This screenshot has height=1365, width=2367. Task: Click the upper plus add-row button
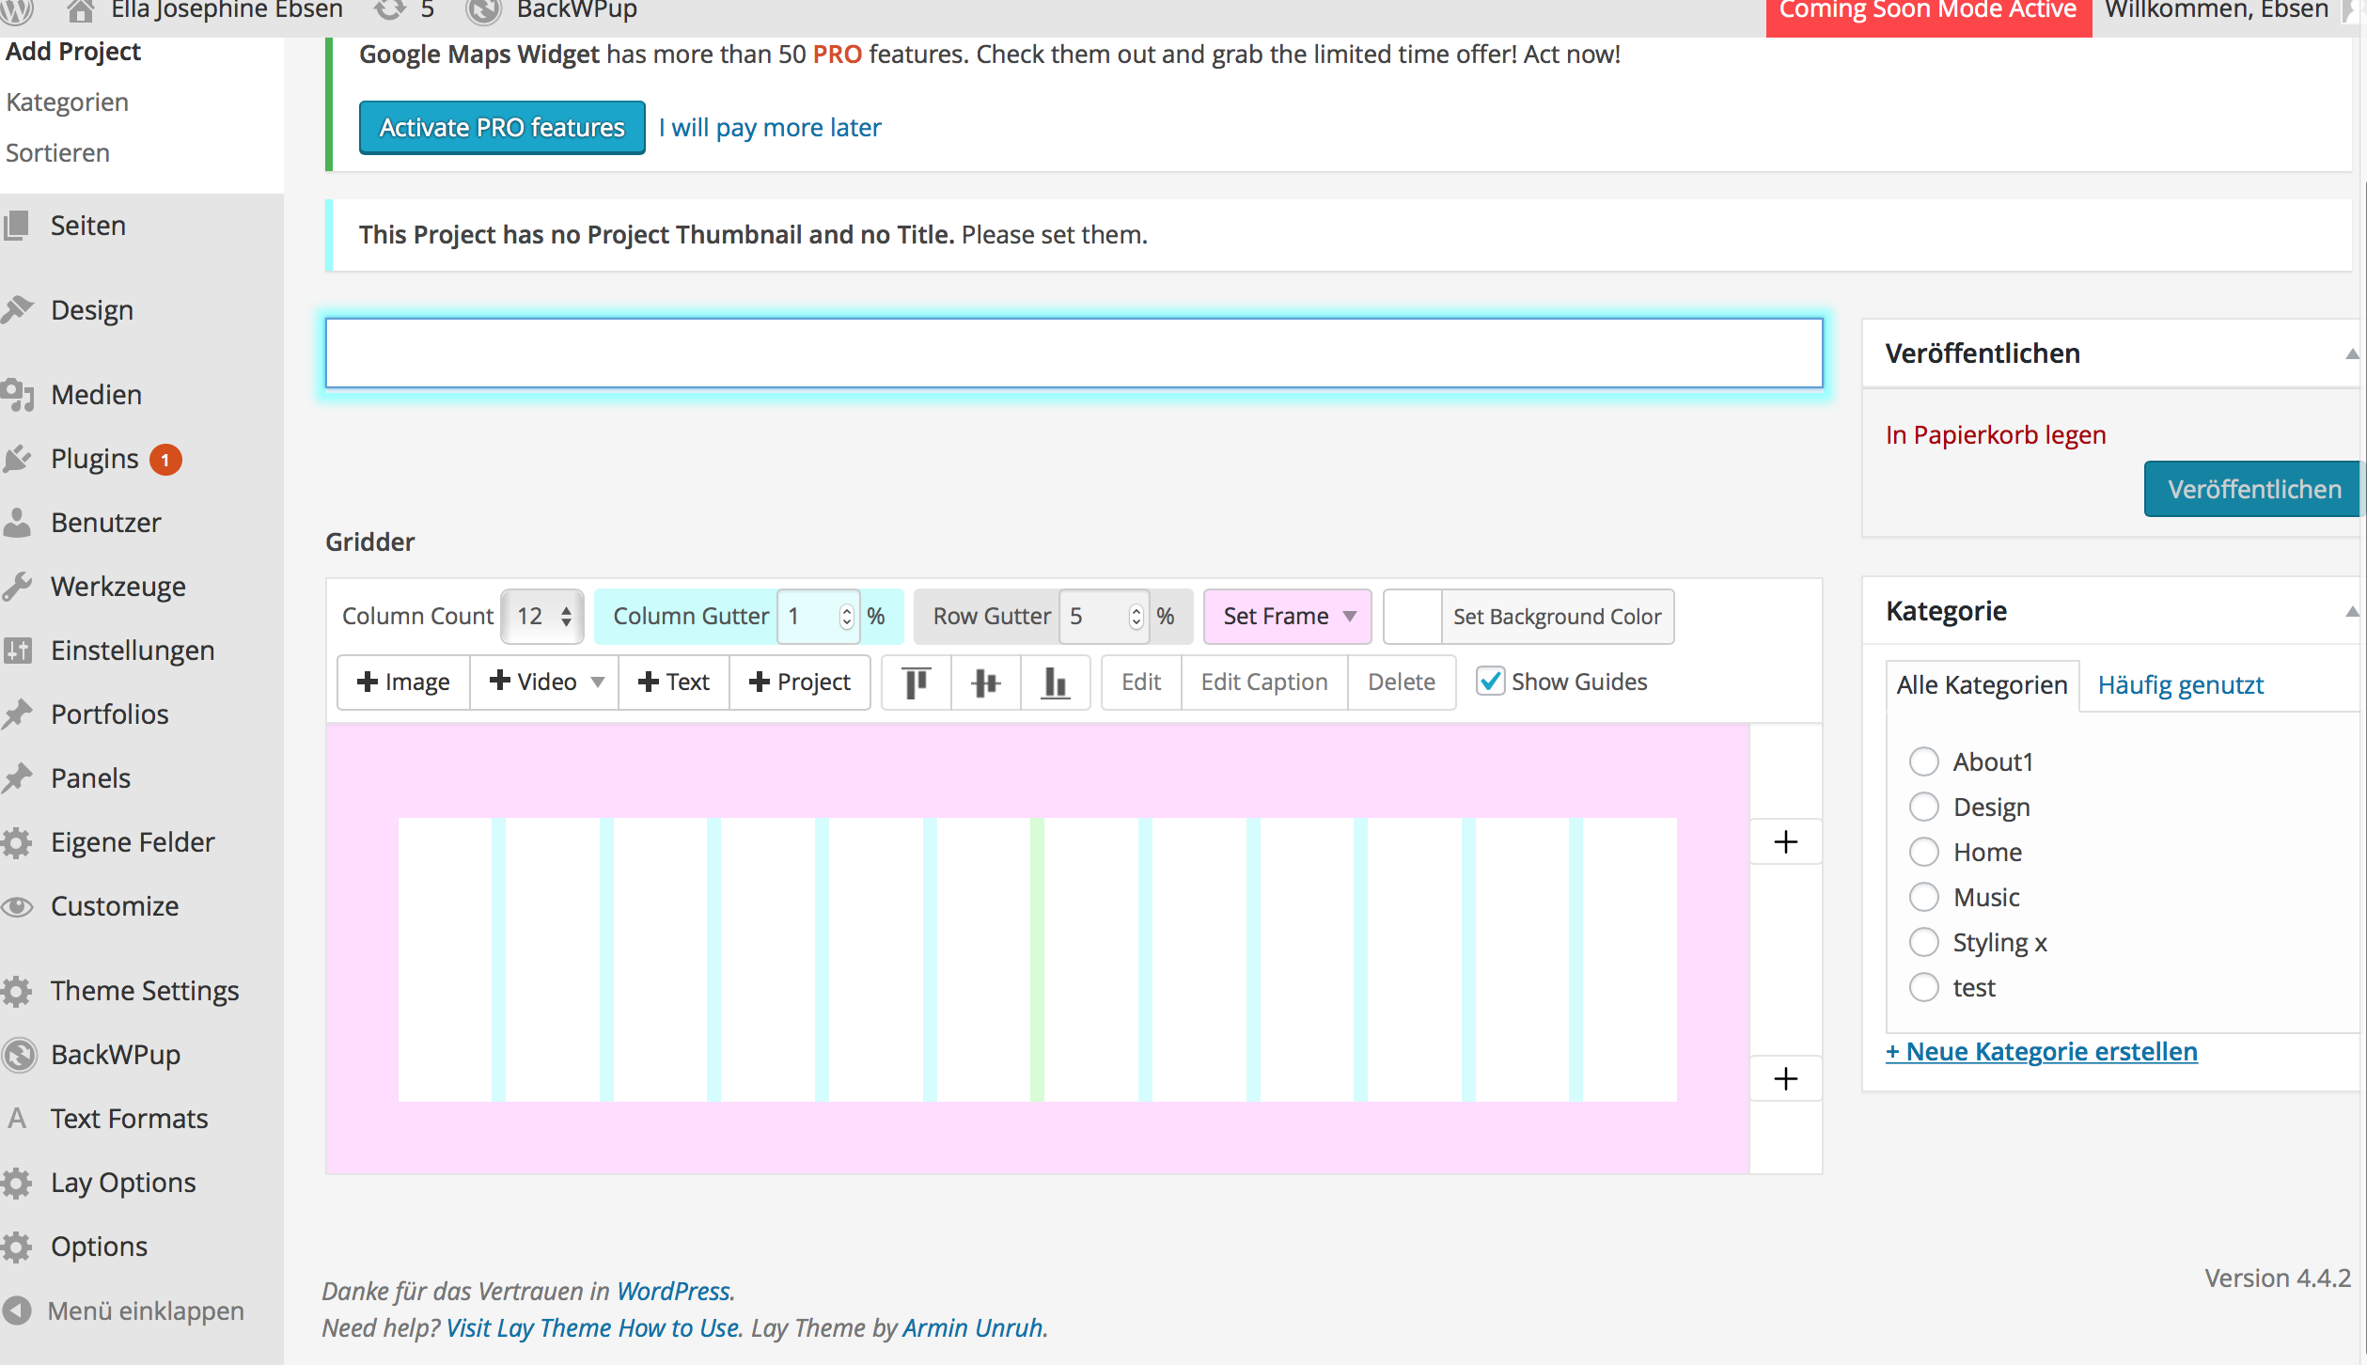[1785, 841]
